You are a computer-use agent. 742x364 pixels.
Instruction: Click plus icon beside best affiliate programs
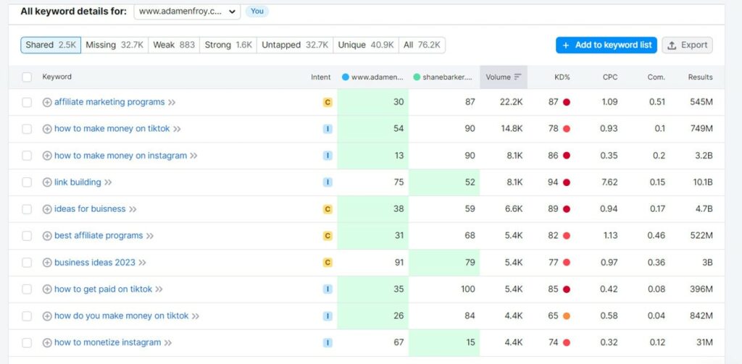click(47, 235)
